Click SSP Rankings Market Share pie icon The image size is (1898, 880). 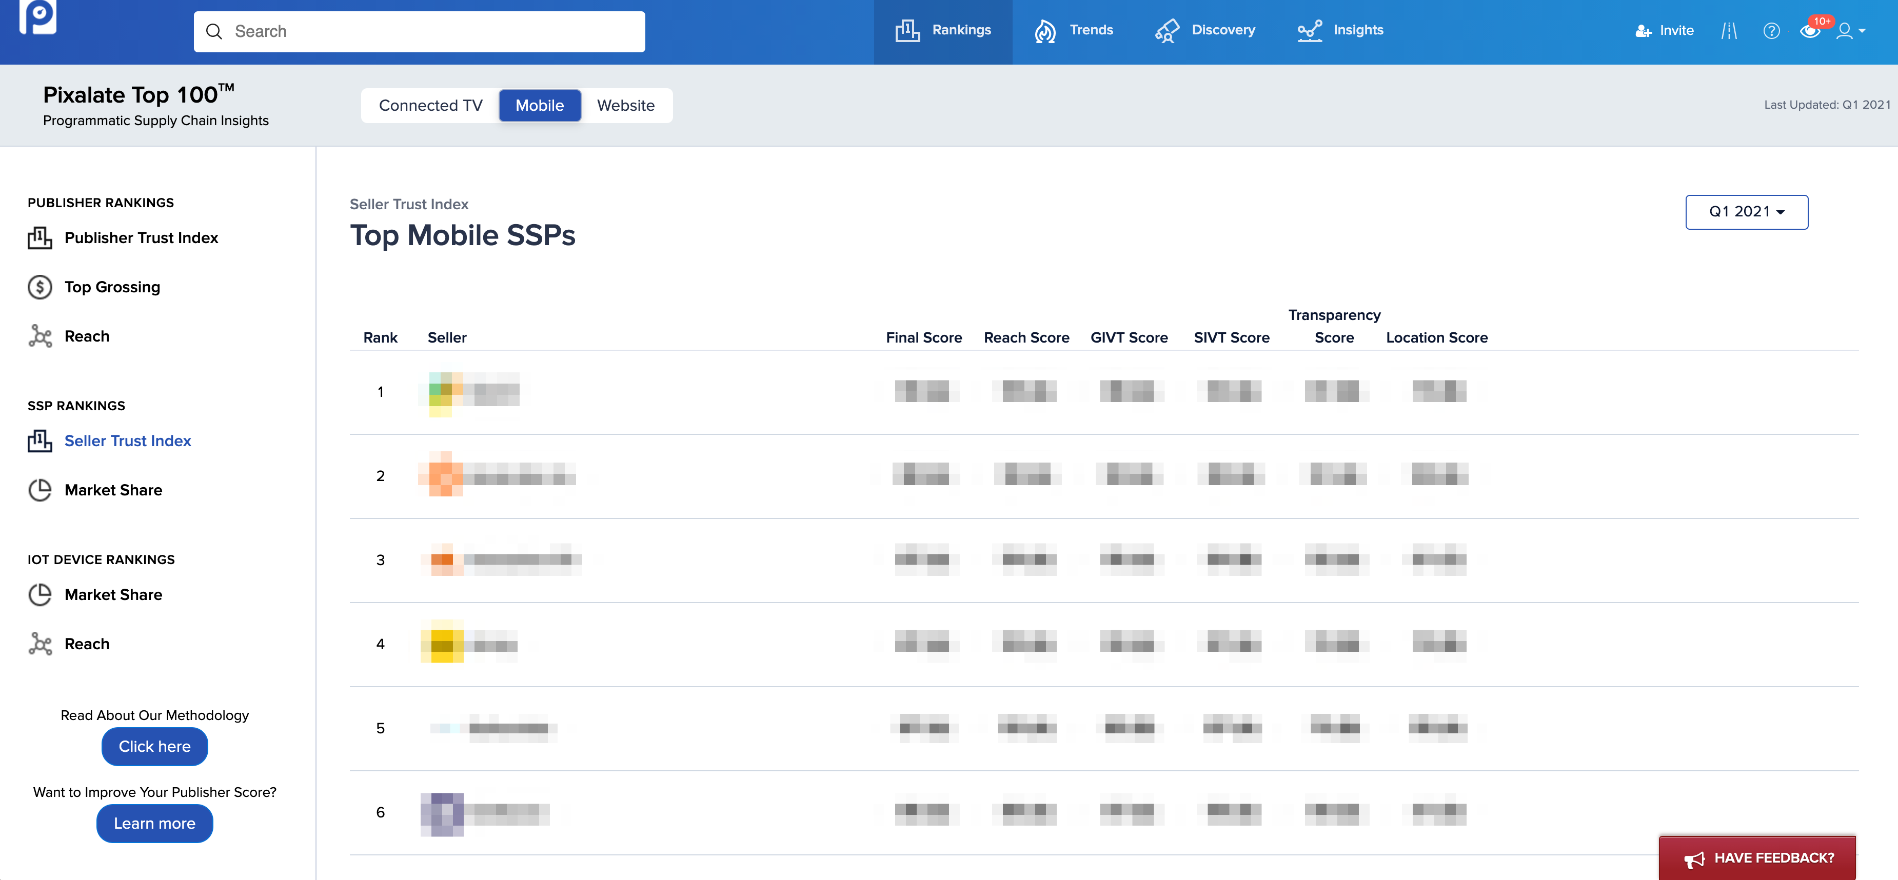40,490
